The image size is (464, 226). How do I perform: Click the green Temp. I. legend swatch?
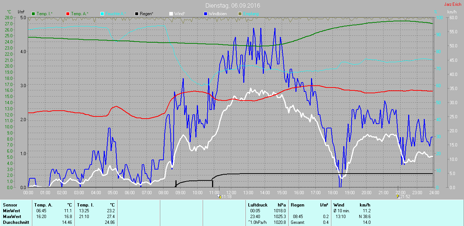point(33,14)
